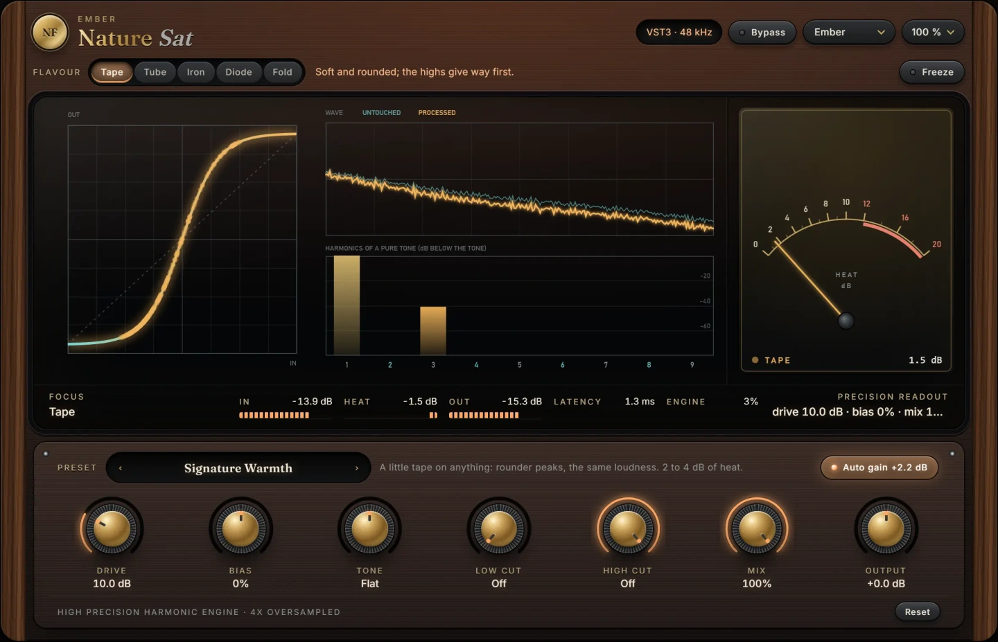Select the Diode flavour tab

tap(238, 72)
